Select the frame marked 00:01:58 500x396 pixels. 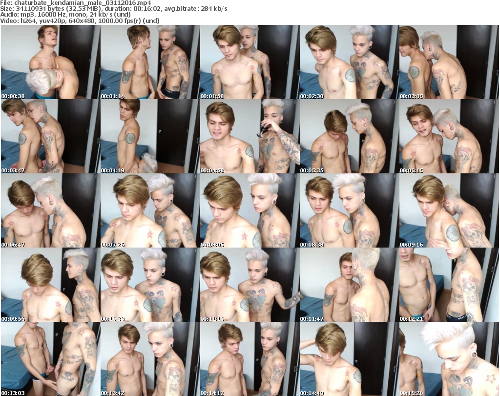pyautogui.click(x=250, y=62)
